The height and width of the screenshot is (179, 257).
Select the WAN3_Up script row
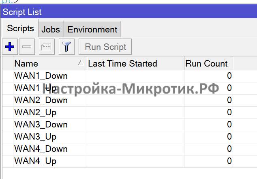[x=35, y=136]
